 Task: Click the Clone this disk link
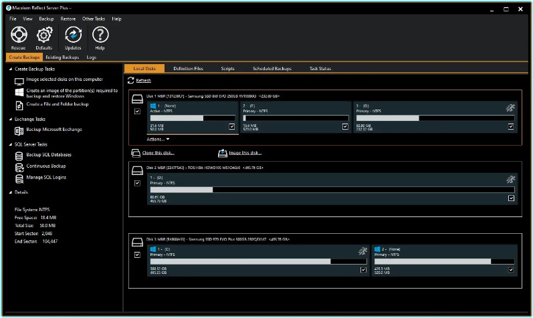(158, 153)
